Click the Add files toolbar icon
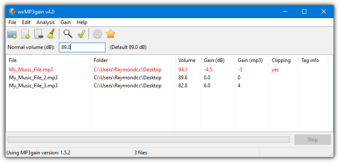This screenshot has height=162, width=339. 25,34
